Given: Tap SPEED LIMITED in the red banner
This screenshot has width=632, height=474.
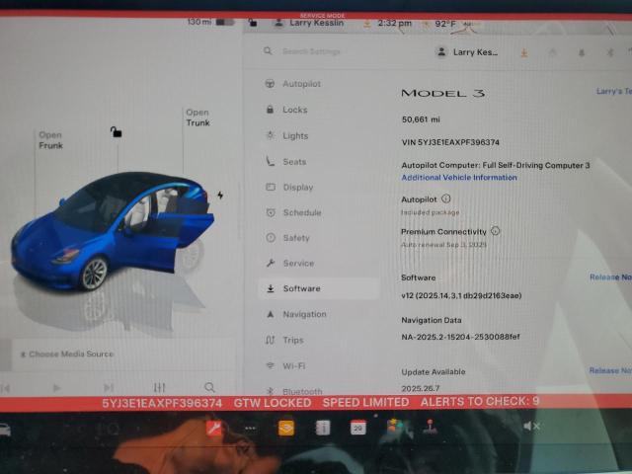Looking at the screenshot, I should [x=365, y=402].
